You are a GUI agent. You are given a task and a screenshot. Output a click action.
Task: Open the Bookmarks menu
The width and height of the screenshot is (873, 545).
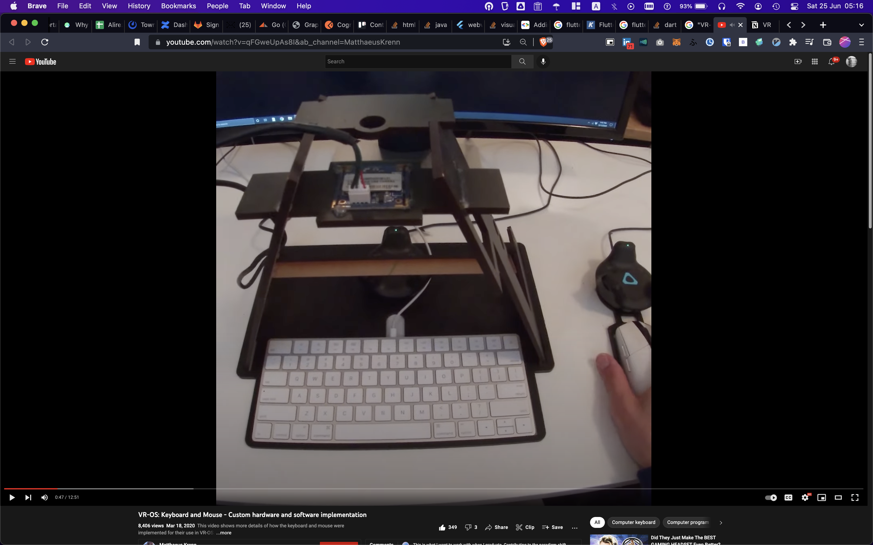[x=178, y=6]
